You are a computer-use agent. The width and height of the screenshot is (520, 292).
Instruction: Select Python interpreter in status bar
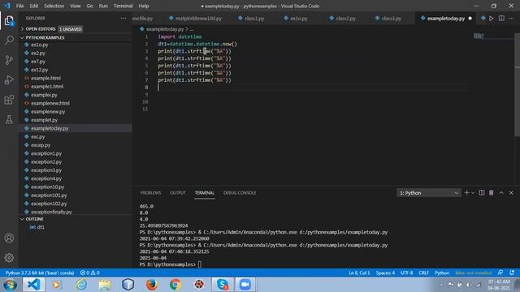(x=40, y=273)
